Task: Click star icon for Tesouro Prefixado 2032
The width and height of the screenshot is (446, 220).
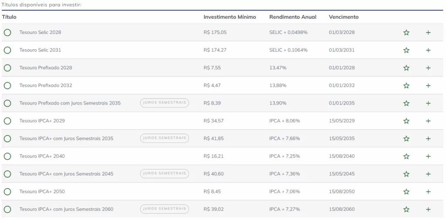Action: pos(406,86)
